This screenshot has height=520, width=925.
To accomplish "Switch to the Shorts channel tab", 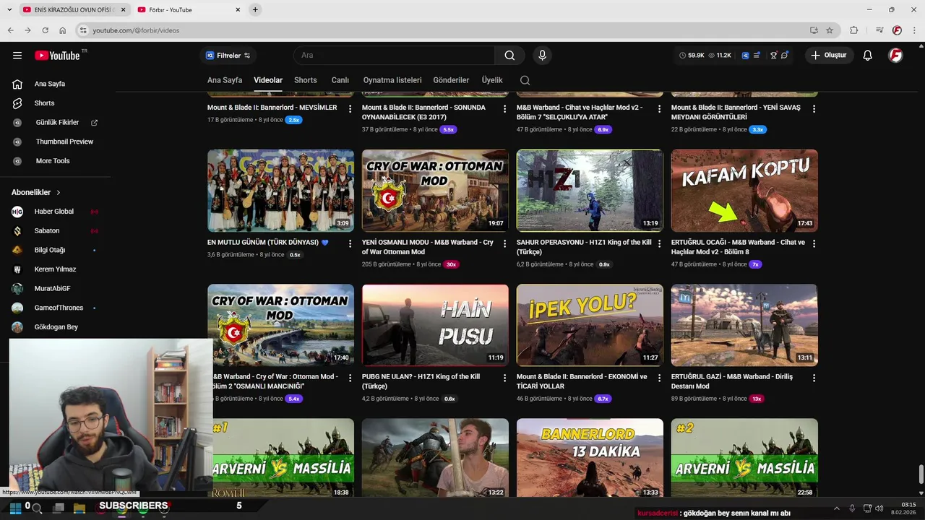I will click(x=306, y=80).
